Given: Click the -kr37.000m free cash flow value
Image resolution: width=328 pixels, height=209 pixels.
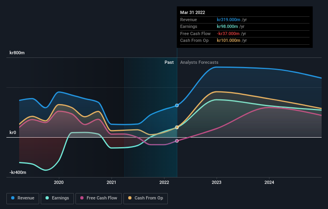Looking at the screenshot, I should (228, 34).
